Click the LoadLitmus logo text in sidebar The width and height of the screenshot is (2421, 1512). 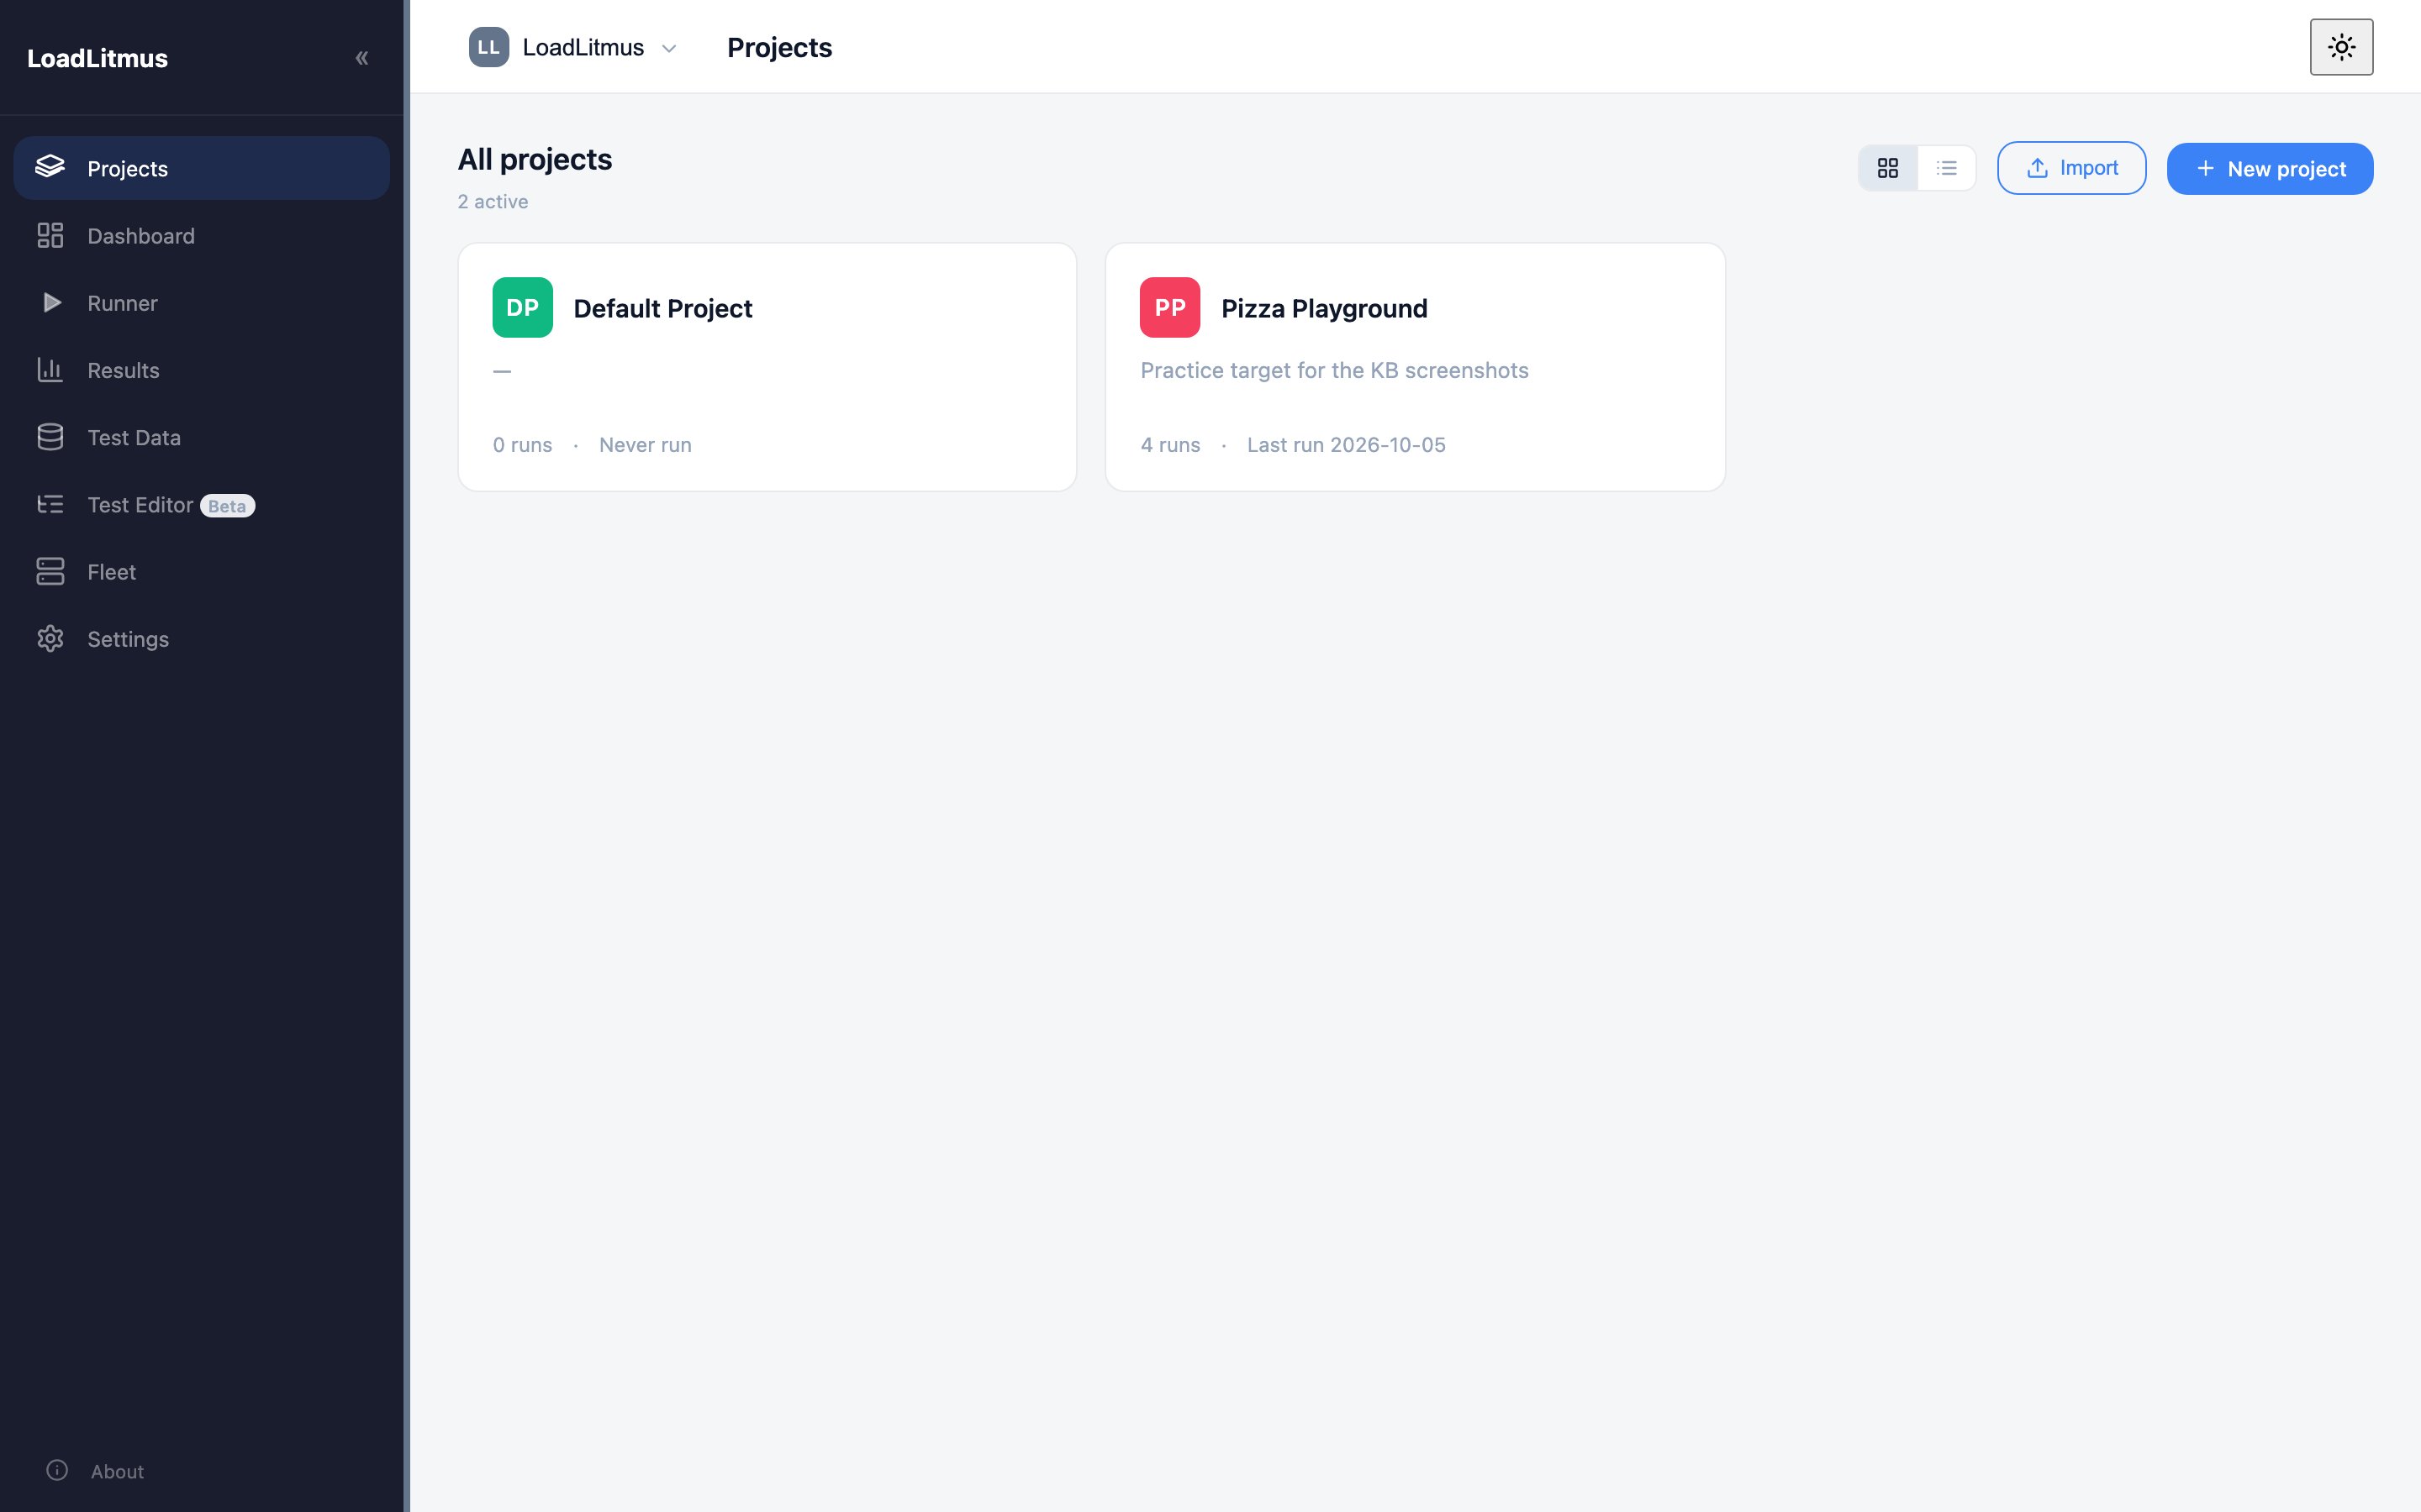point(97,58)
